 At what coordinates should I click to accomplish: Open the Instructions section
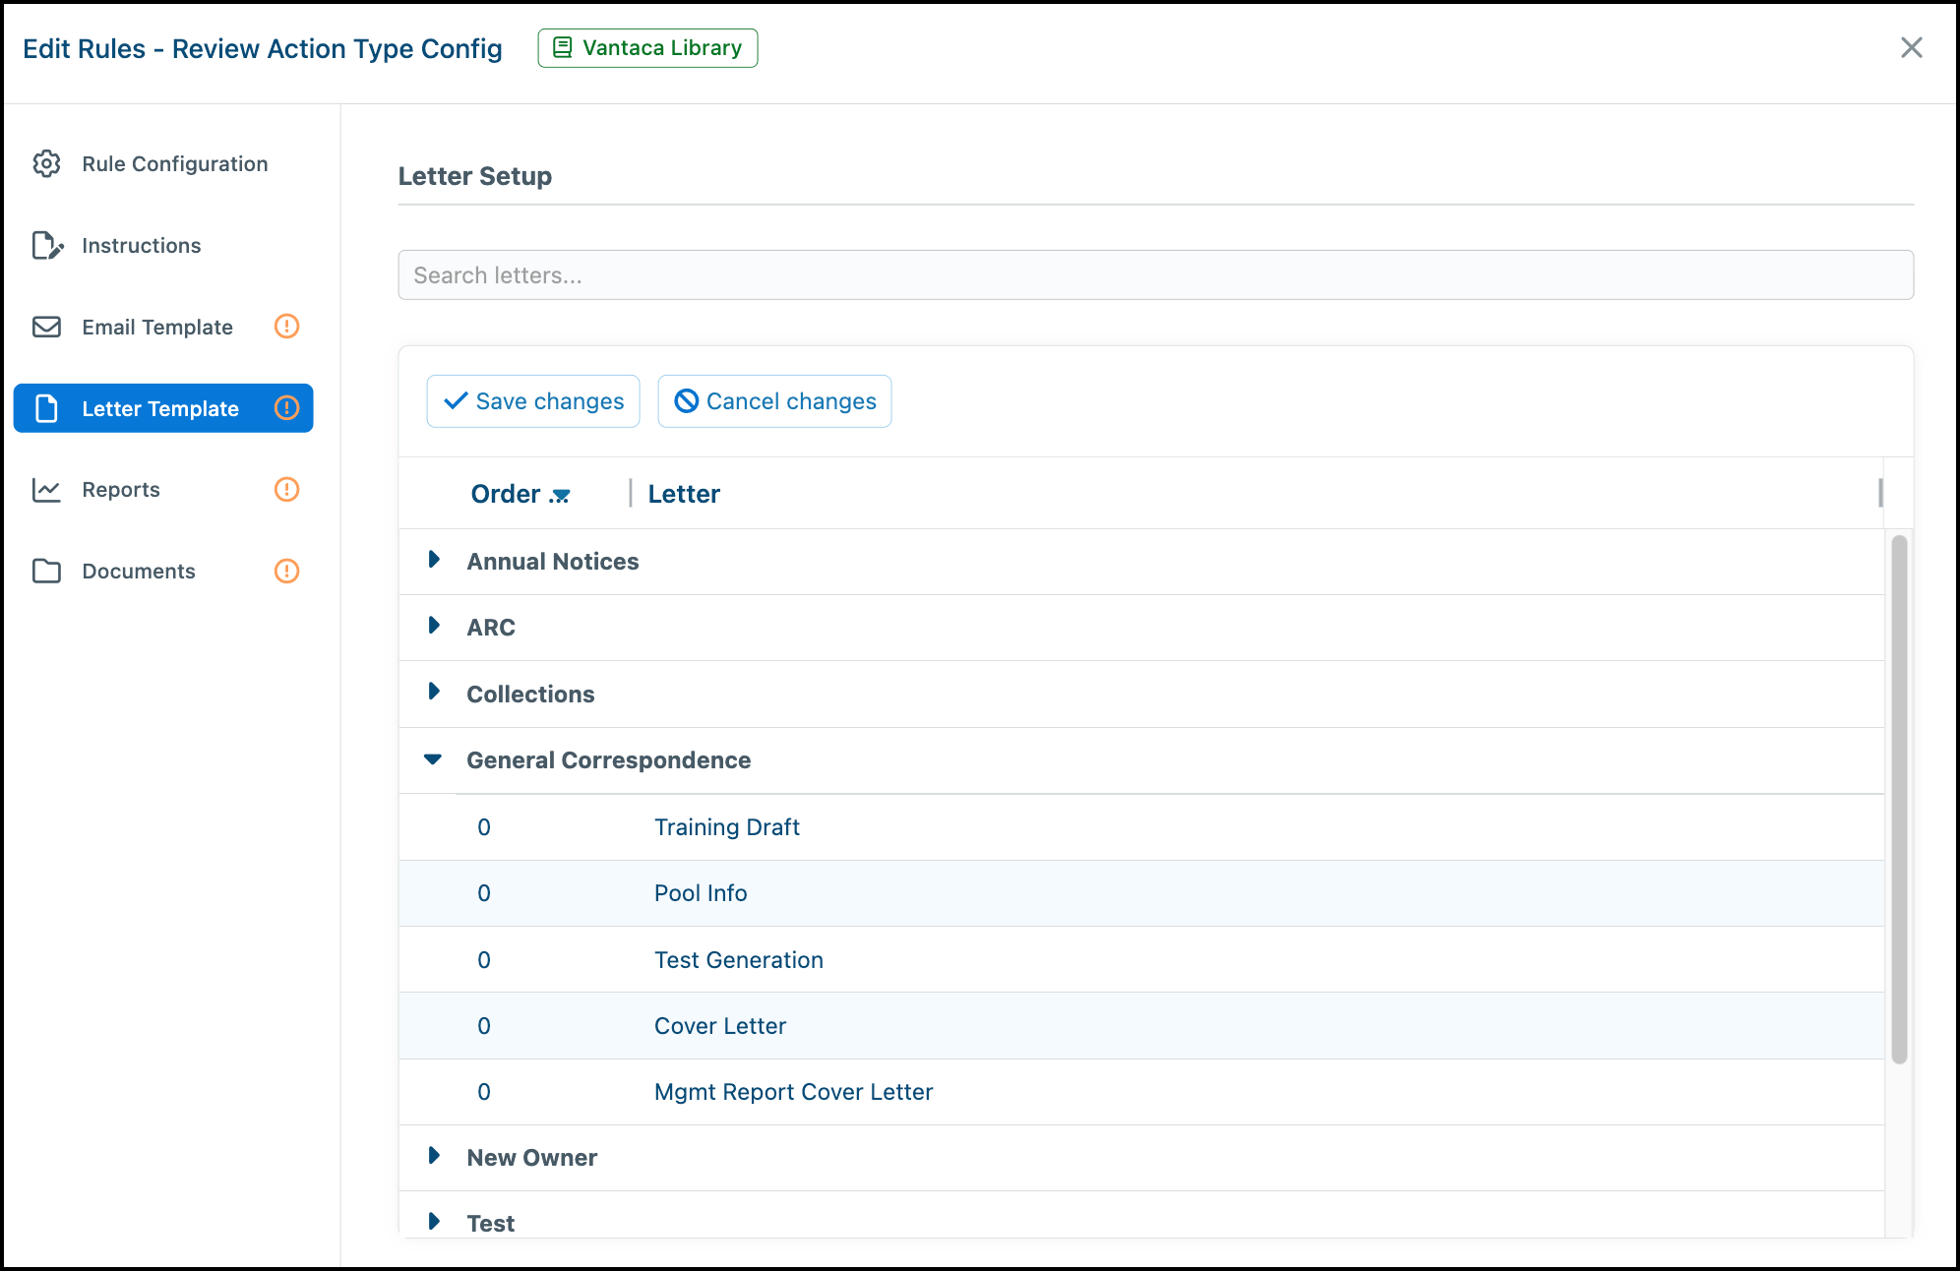tap(163, 245)
